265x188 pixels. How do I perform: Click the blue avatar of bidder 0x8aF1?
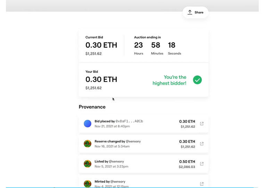(88, 124)
